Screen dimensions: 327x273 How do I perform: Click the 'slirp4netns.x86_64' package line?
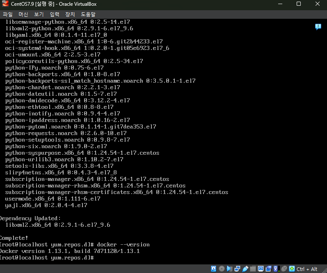click(x=61, y=172)
